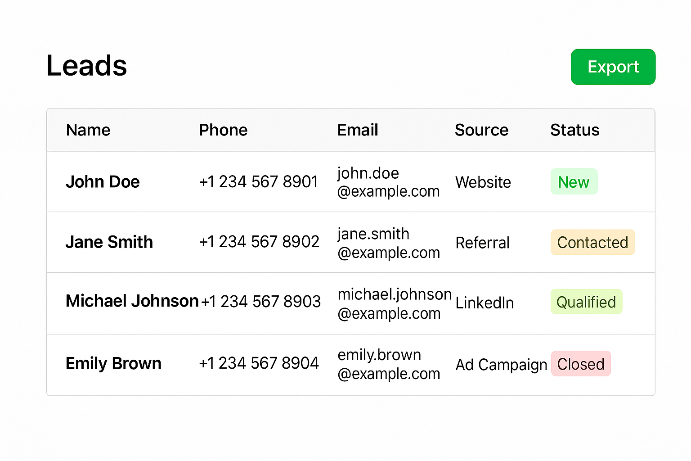
Task: Click the Closed status badge
Action: pos(581,364)
